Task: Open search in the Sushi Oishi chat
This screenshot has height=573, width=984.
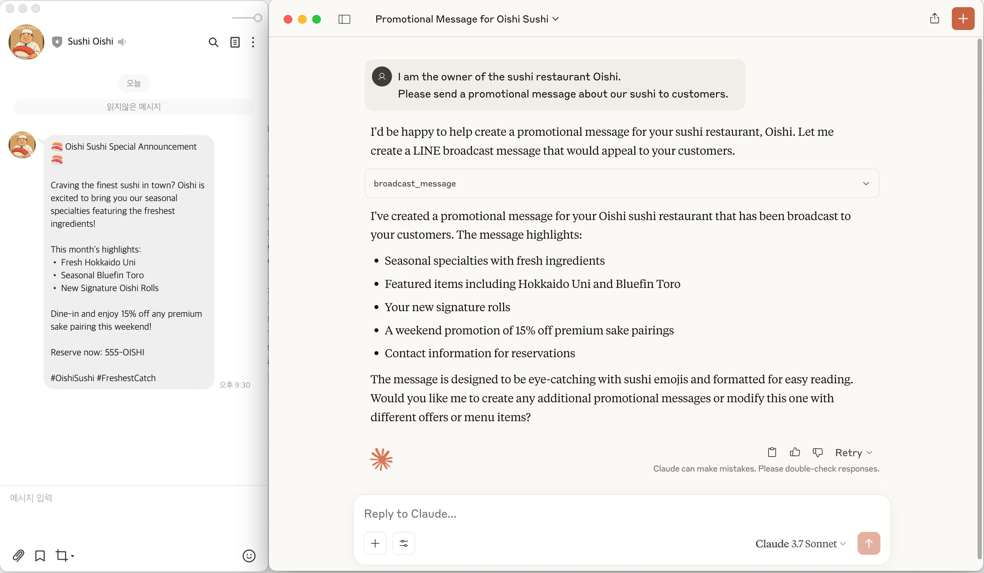Action: point(213,42)
